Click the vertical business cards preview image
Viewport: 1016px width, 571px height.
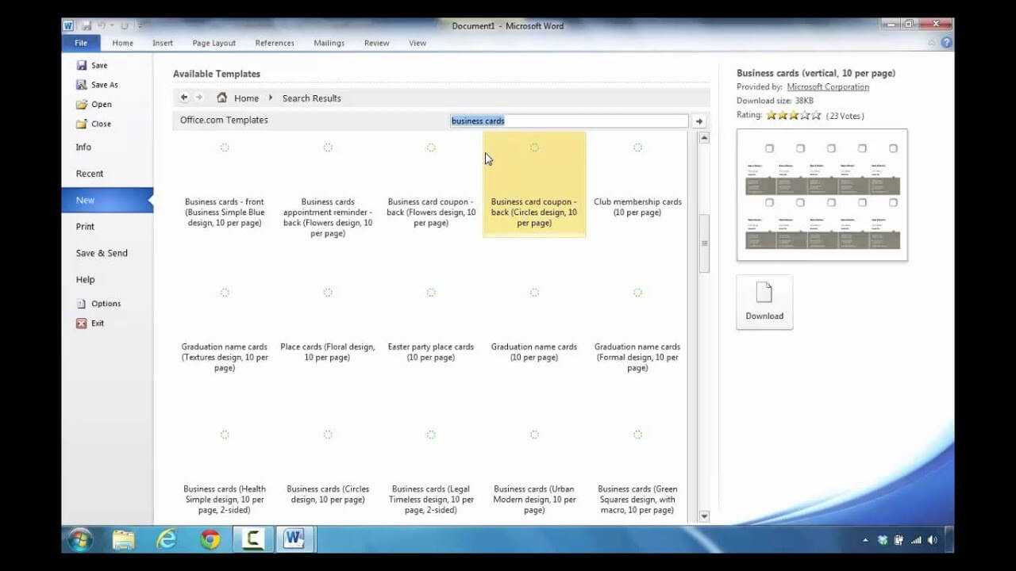pos(822,195)
